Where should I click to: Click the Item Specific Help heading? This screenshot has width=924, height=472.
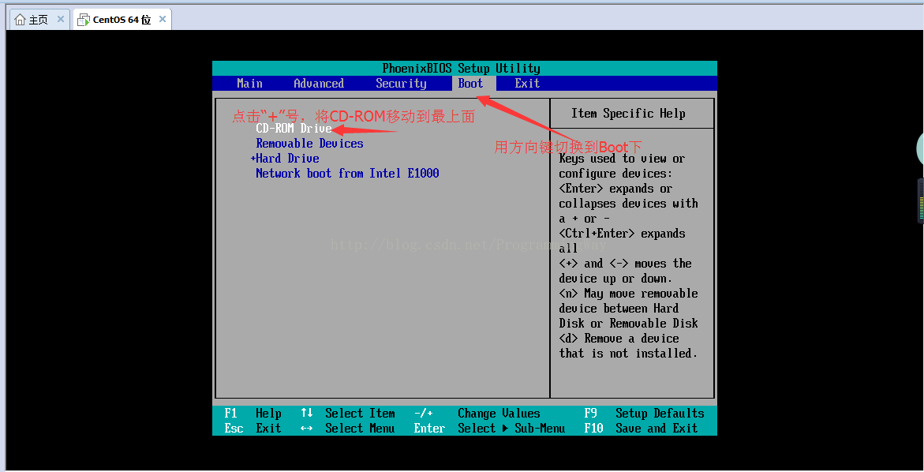coord(628,114)
